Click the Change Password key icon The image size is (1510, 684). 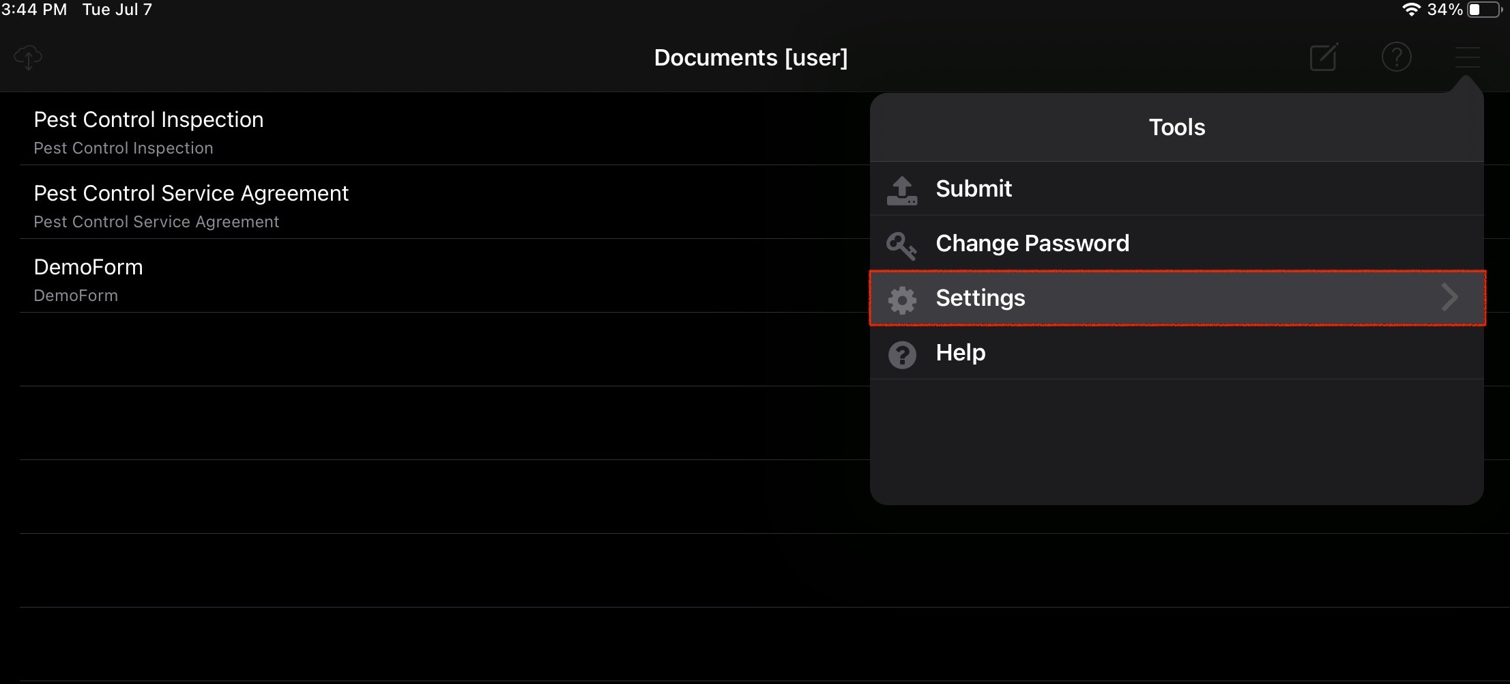point(901,246)
